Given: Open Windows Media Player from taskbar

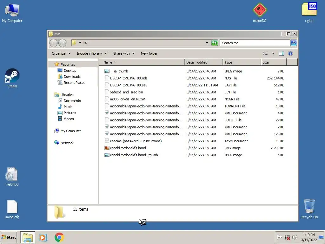Looking at the screenshot, I should (x=43, y=237).
